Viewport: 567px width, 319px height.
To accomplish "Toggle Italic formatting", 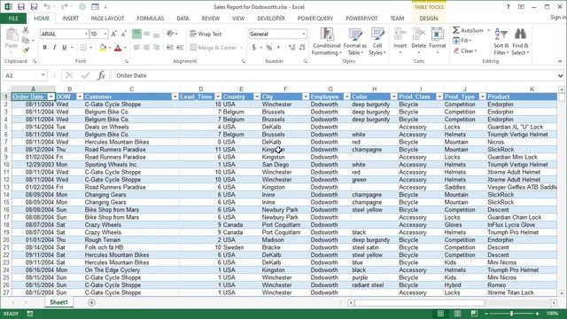I will [55, 47].
